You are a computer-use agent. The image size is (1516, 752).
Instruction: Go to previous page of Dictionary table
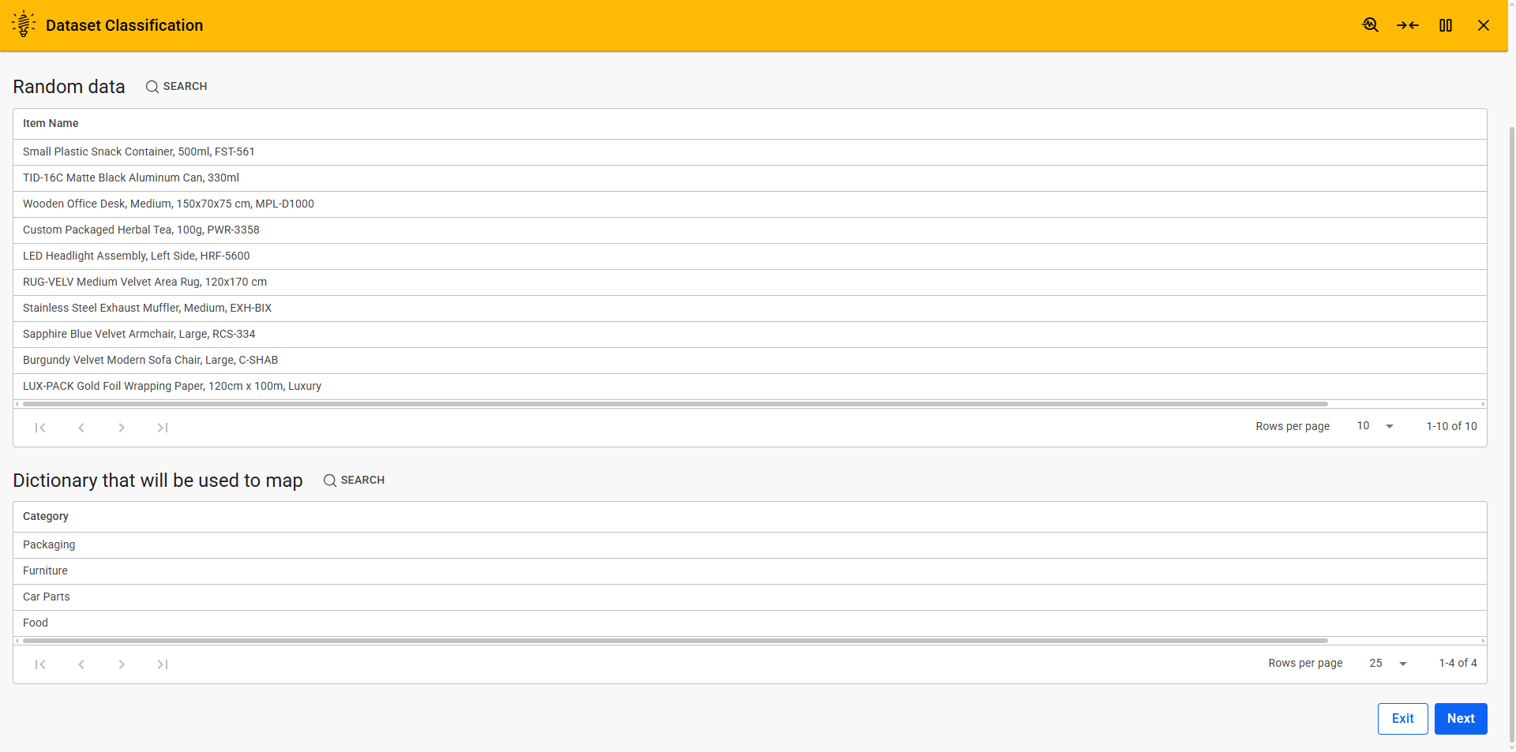click(x=81, y=664)
